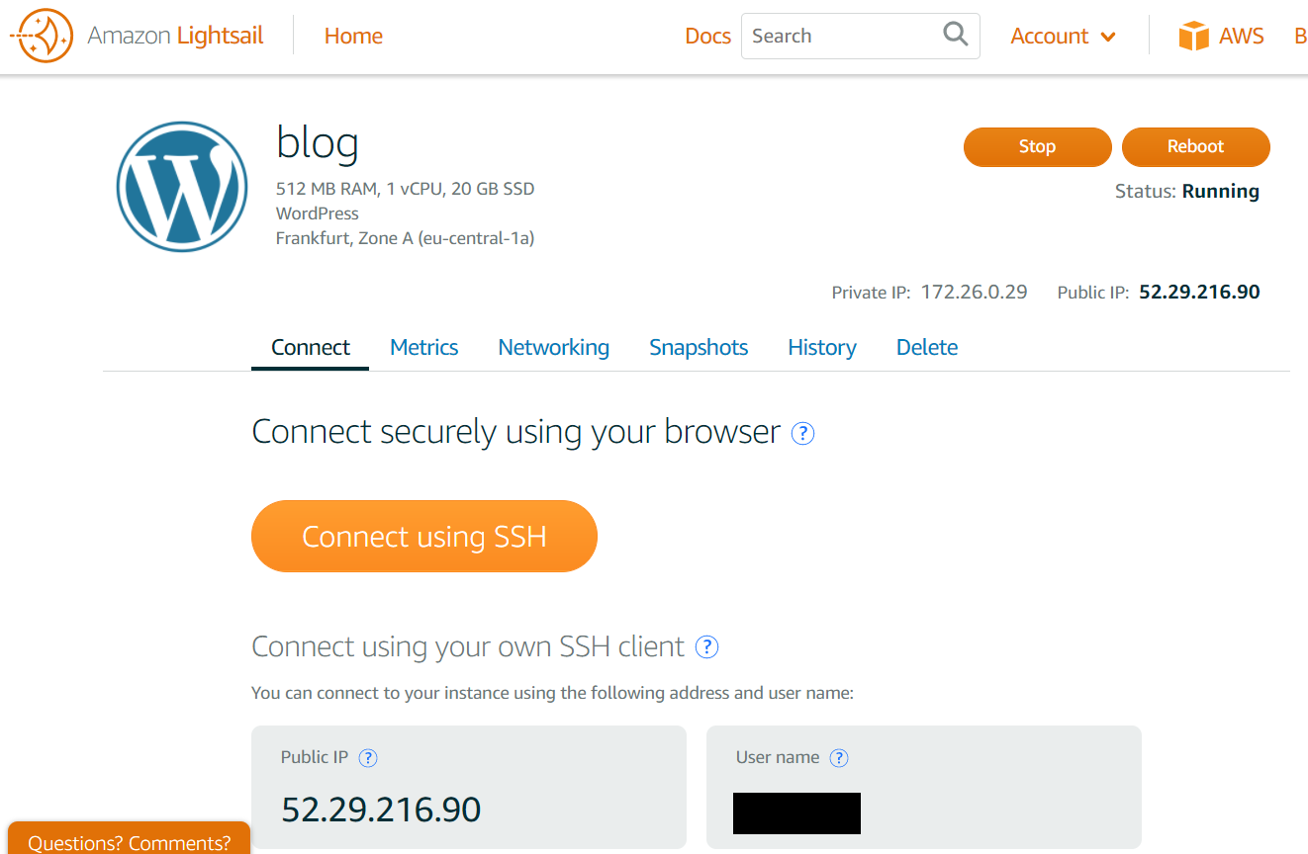Reboot the blog instance
Image resolution: width=1308 pixels, height=854 pixels.
click(x=1195, y=146)
